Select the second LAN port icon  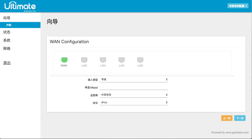pos(103,60)
